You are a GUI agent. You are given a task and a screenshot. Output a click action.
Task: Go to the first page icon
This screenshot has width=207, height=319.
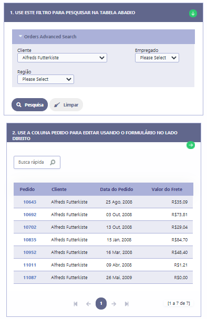tap(76, 304)
